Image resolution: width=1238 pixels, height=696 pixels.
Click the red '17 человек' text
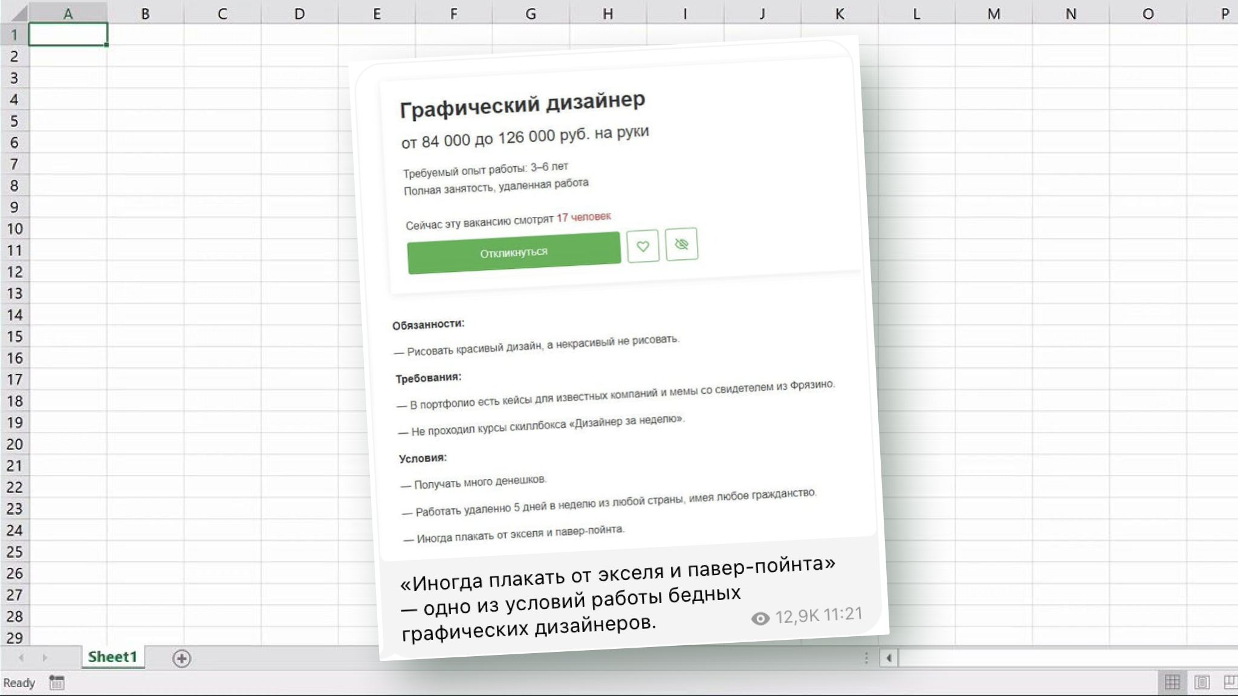583,217
